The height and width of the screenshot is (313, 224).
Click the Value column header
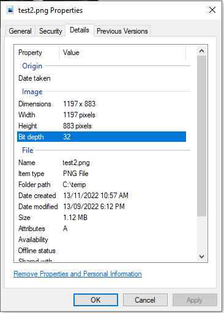point(122,53)
